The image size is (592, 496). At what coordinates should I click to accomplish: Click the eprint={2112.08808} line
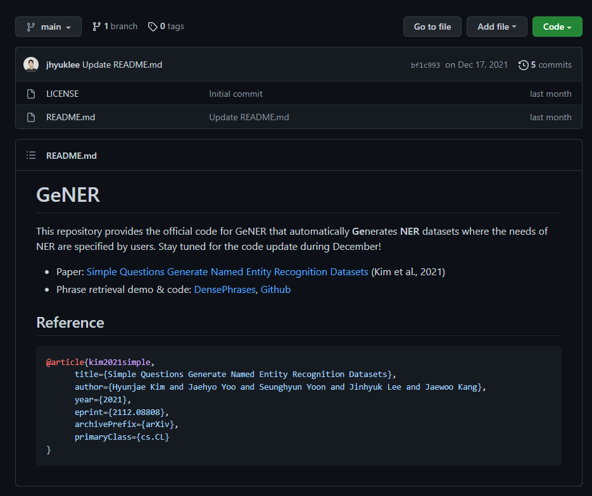122,412
